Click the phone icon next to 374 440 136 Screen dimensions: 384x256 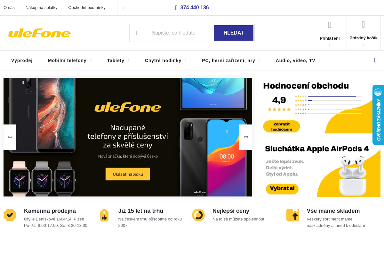click(176, 7)
